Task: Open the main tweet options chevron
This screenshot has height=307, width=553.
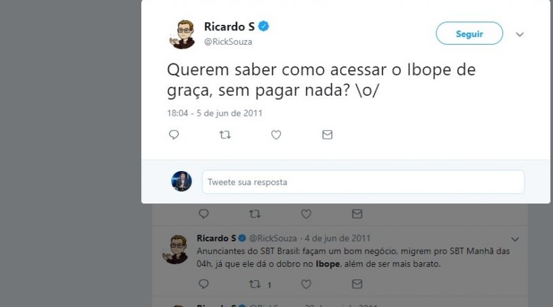Action: (520, 34)
